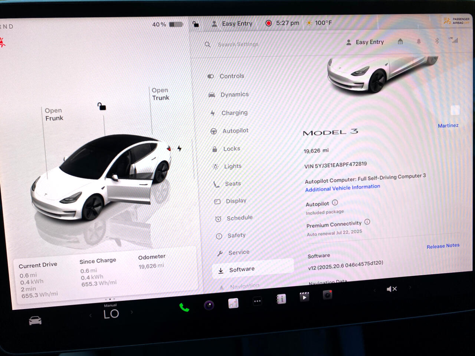Tap the VIN number text
475x356 pixels.
click(x=335, y=165)
